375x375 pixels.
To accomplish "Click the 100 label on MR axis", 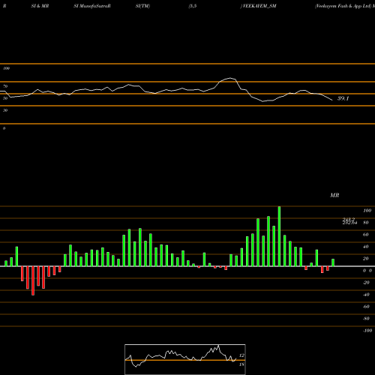I will click(367, 211).
